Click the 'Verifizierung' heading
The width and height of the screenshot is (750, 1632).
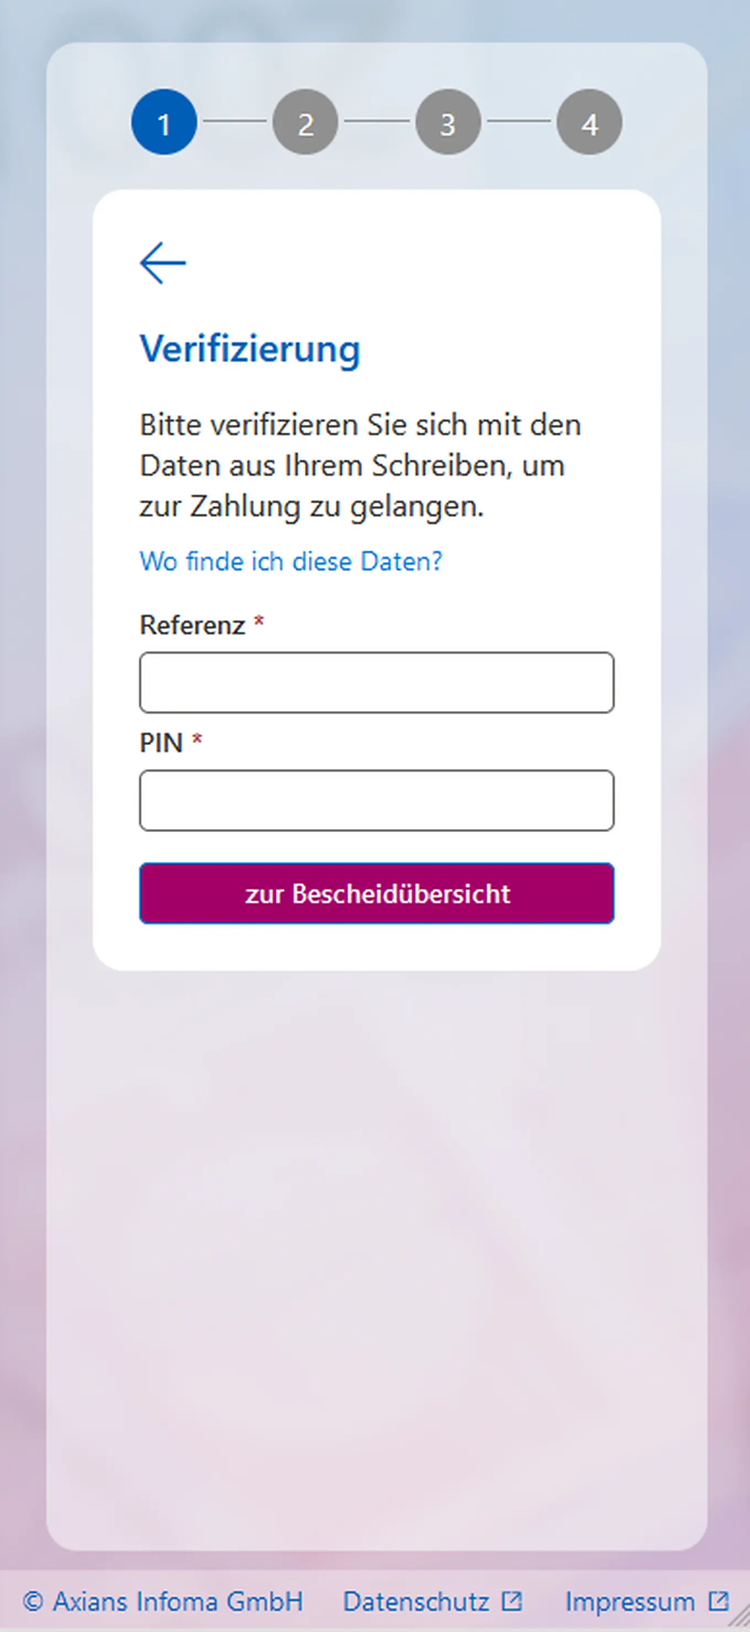coord(250,349)
